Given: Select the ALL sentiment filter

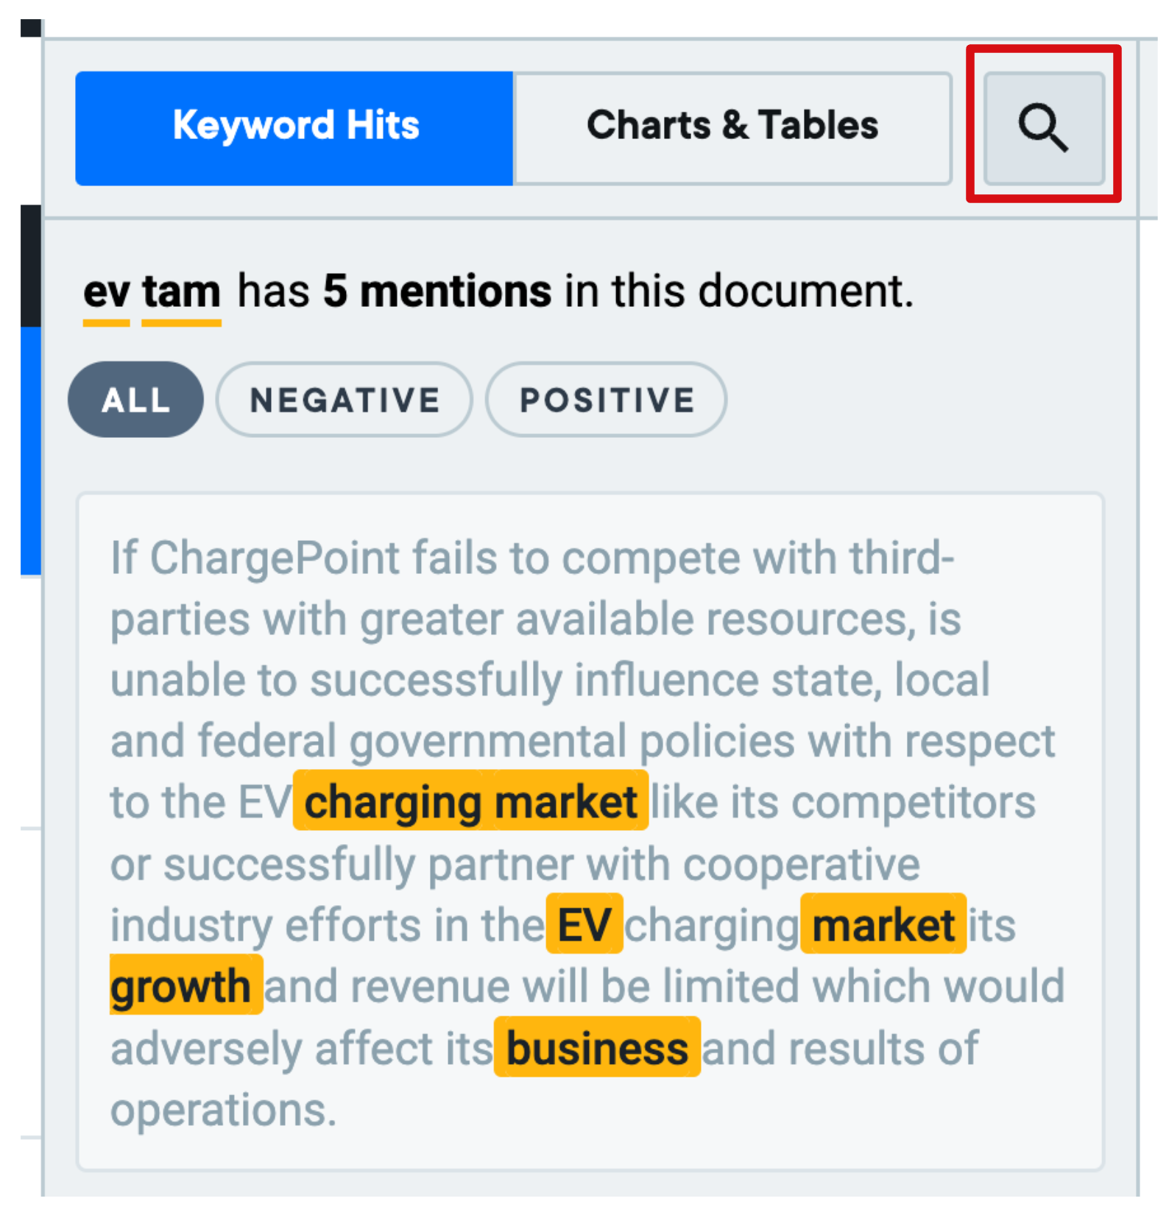Looking at the screenshot, I should [135, 400].
